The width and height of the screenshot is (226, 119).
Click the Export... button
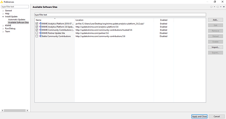point(216,53)
